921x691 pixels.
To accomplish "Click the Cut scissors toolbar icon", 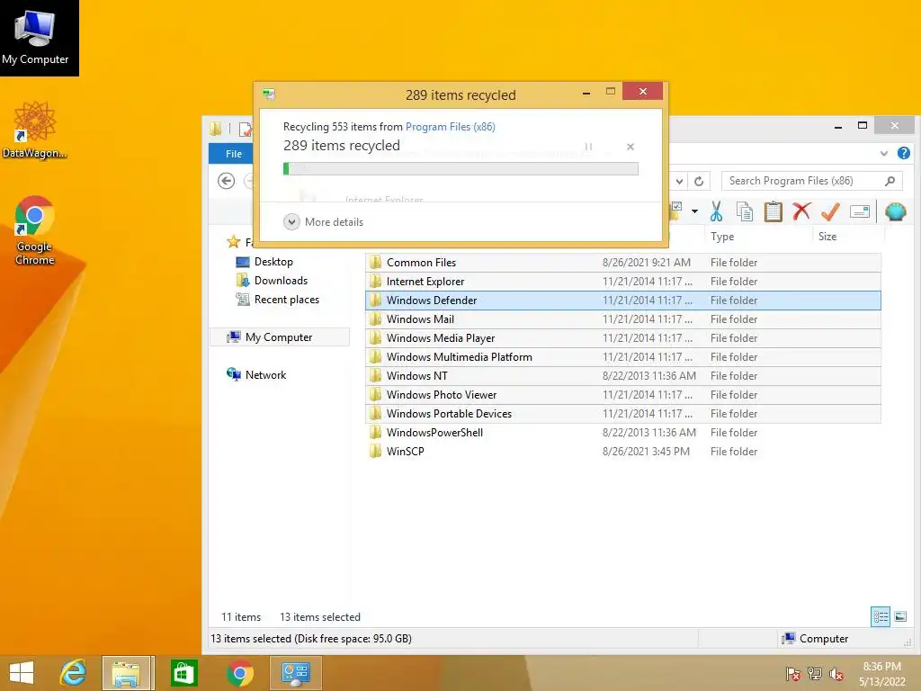I will point(716,211).
